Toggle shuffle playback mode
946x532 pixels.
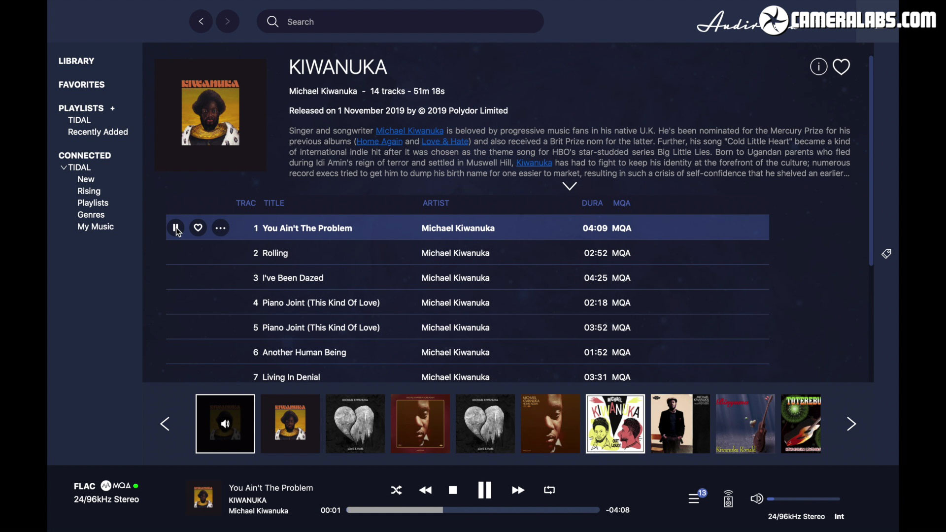tap(396, 490)
